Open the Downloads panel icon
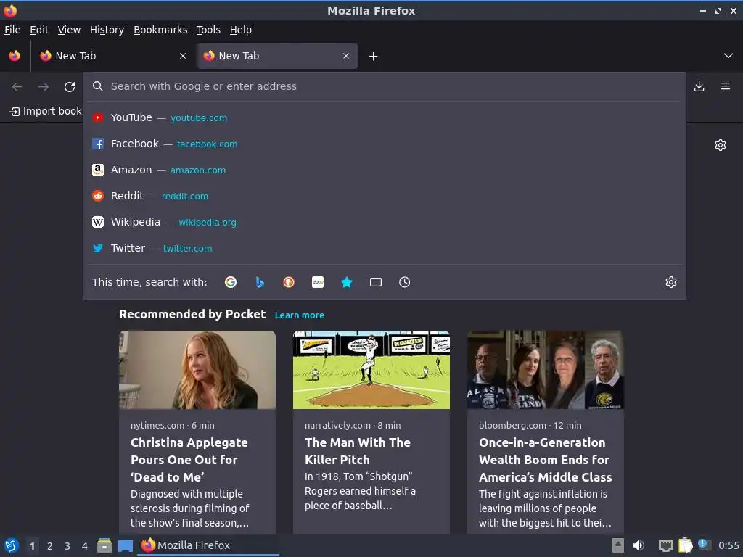The width and height of the screenshot is (743, 557). click(x=699, y=86)
